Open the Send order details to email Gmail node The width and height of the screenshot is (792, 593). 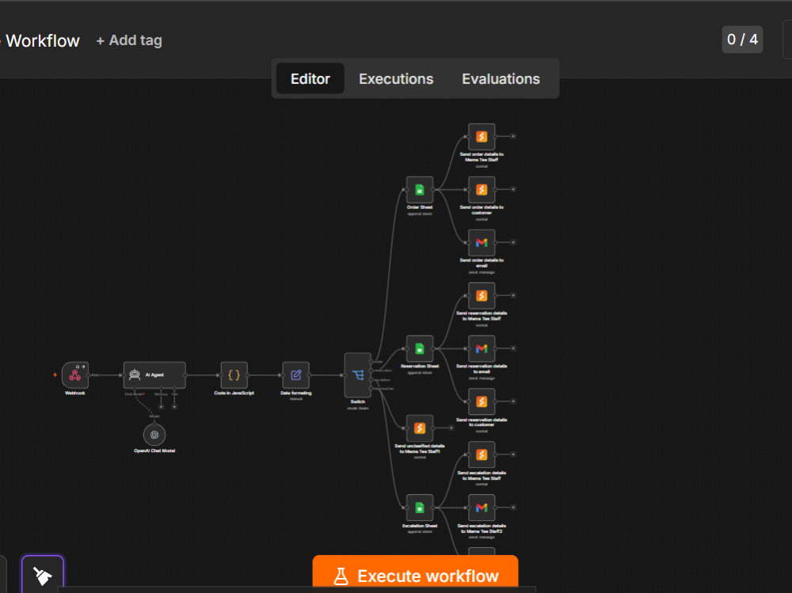482,242
